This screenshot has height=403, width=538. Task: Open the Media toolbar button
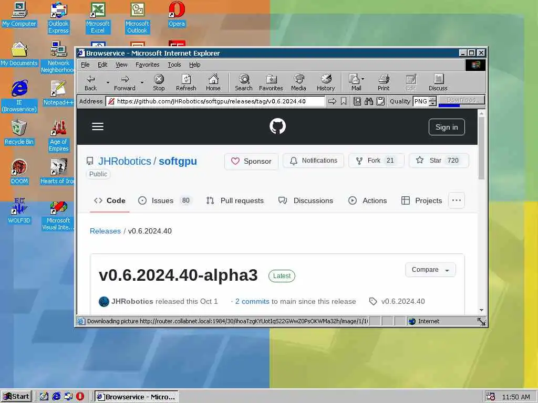coord(298,82)
